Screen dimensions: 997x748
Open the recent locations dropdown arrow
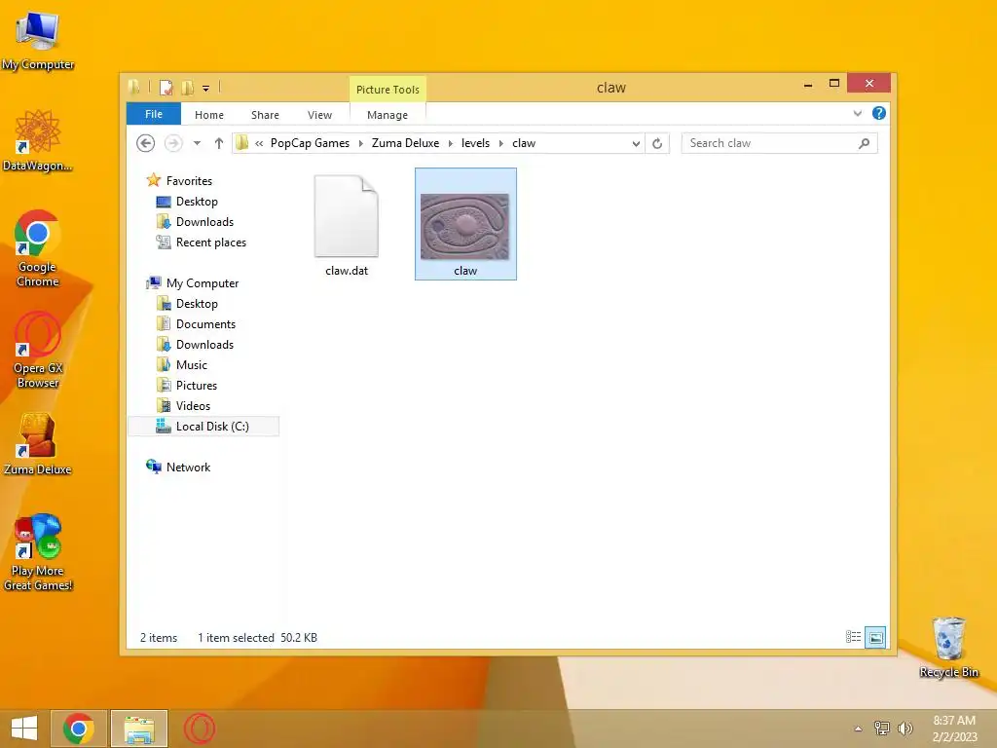click(x=197, y=143)
